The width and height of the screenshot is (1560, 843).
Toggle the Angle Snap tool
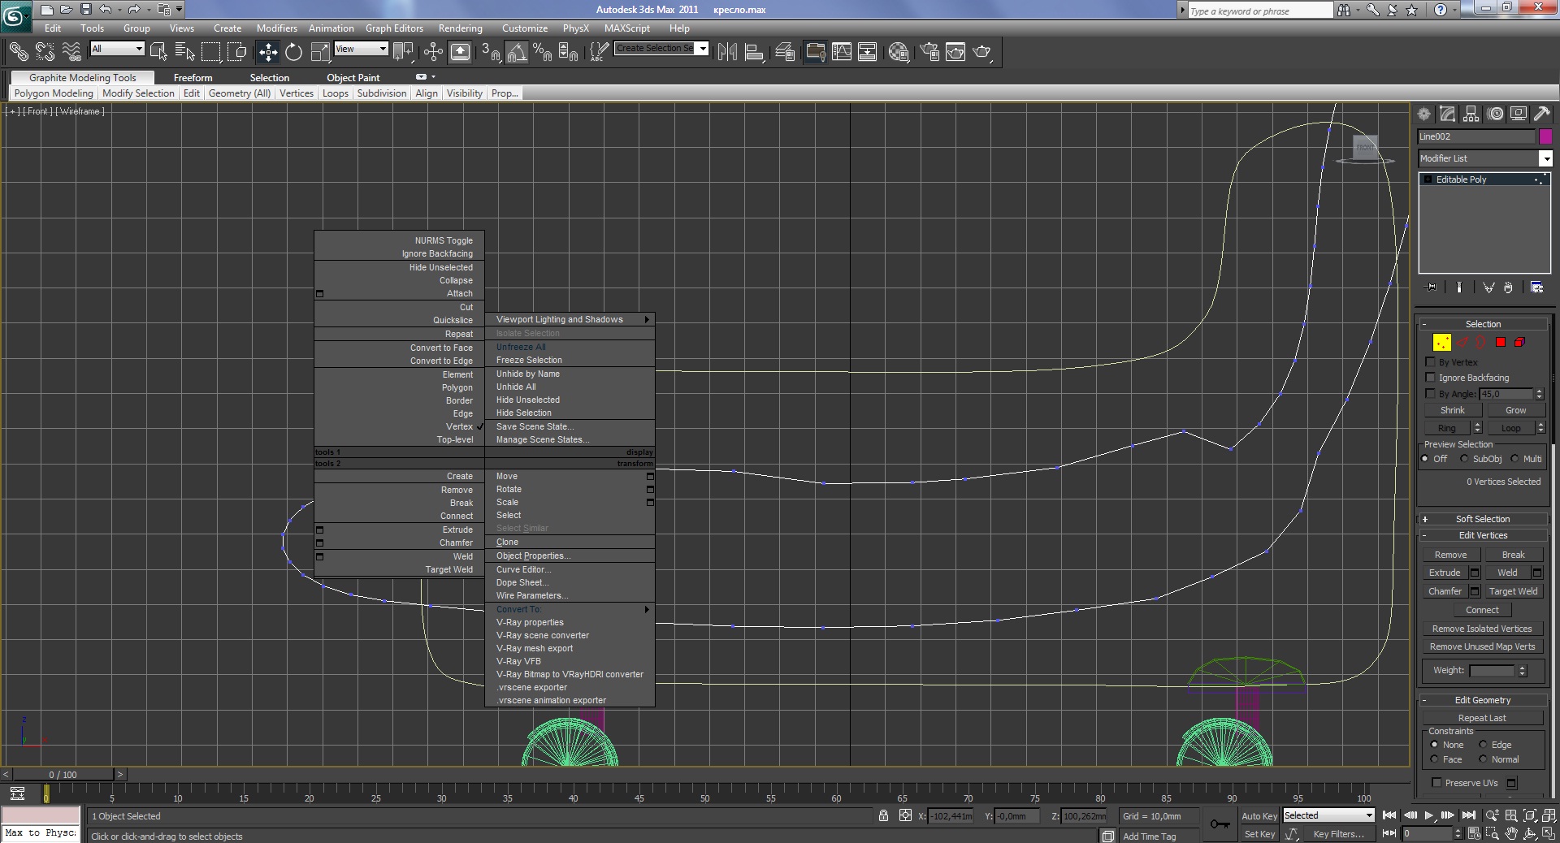pos(517,53)
